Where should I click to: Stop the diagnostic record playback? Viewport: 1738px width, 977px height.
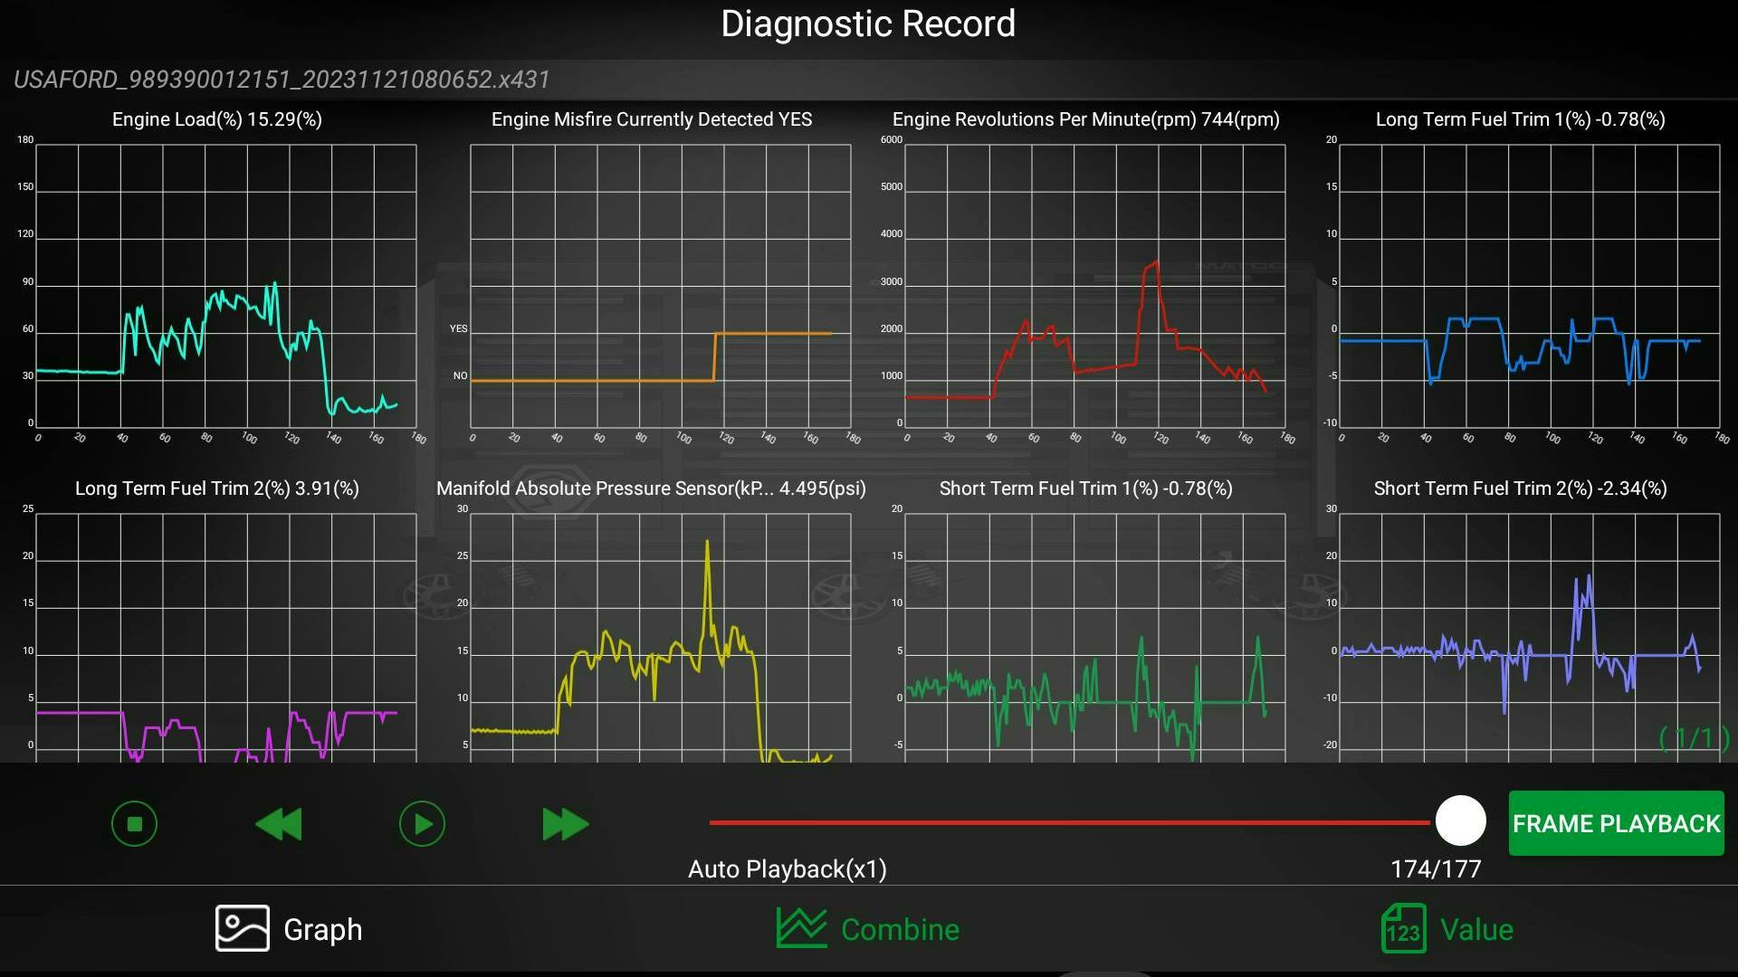[x=134, y=823]
